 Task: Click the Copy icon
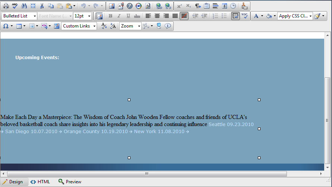(51, 6)
